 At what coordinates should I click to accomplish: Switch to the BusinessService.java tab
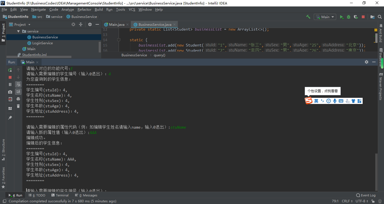154,24
